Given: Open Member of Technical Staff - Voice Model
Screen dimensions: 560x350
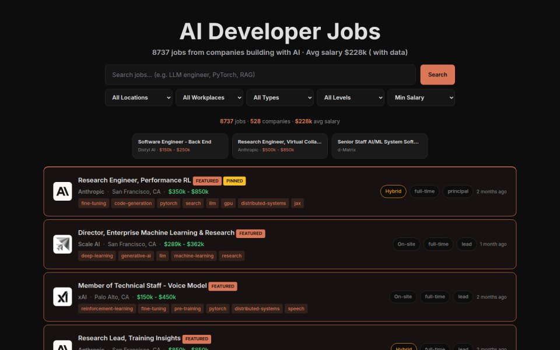Looking at the screenshot, I should pos(142,286).
